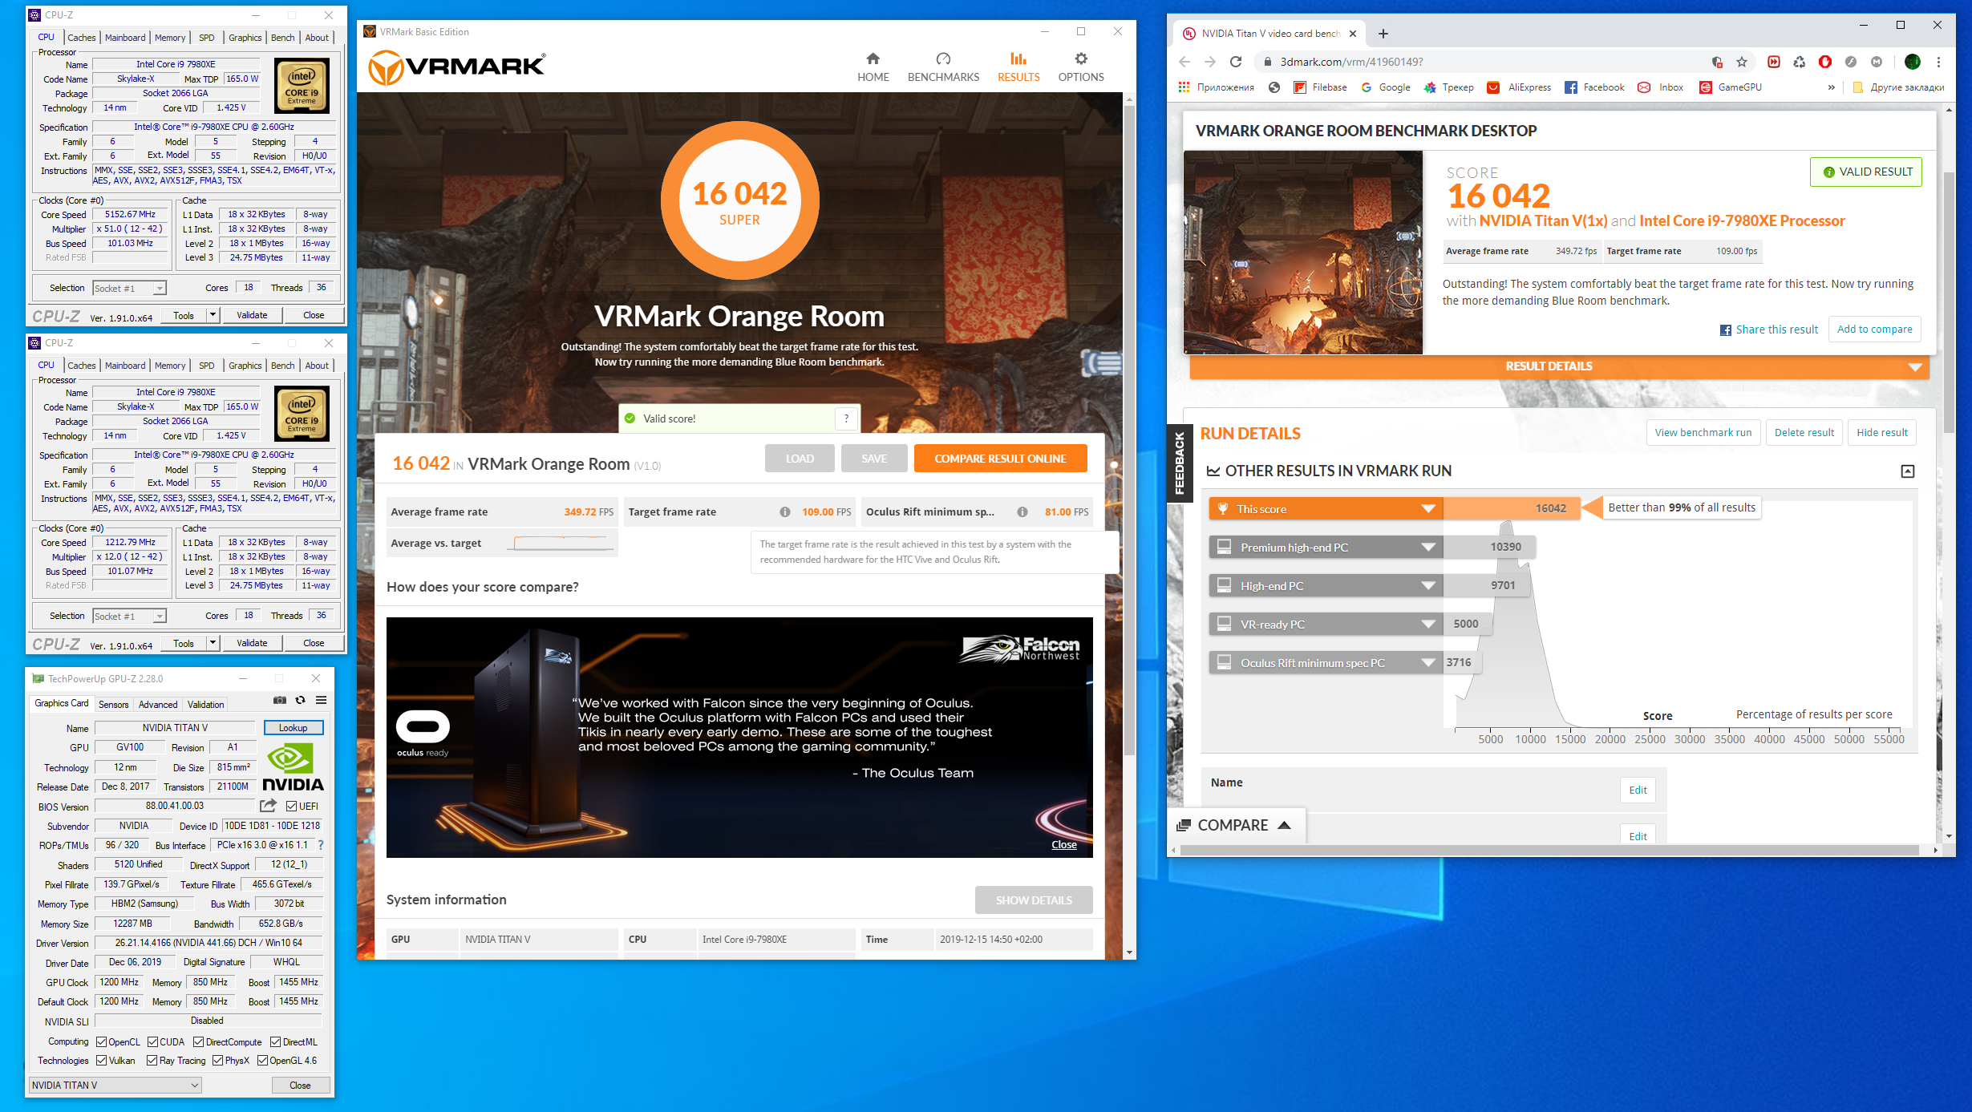This screenshot has width=1972, height=1112.
Task: Switch to Advanced tab in GPU-Z
Action: click(x=158, y=705)
